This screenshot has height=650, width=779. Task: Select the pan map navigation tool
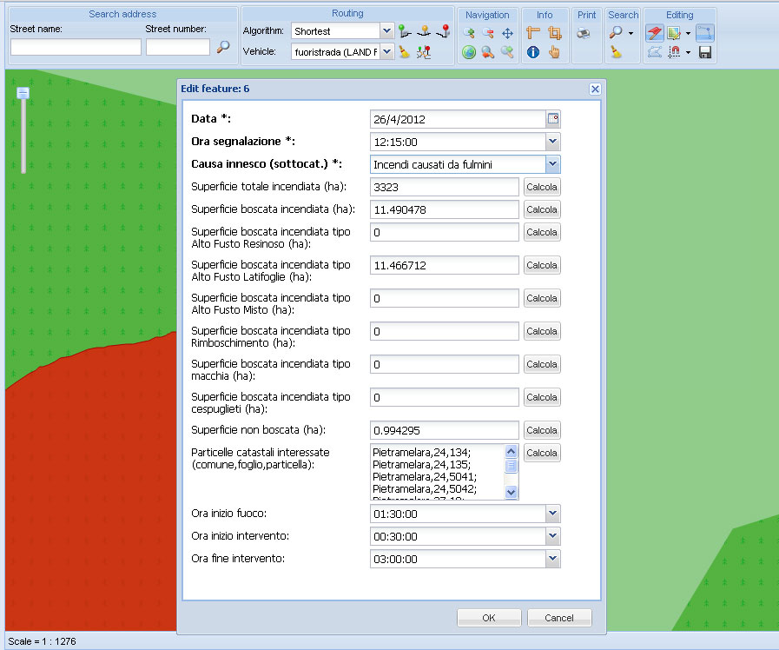(x=508, y=33)
